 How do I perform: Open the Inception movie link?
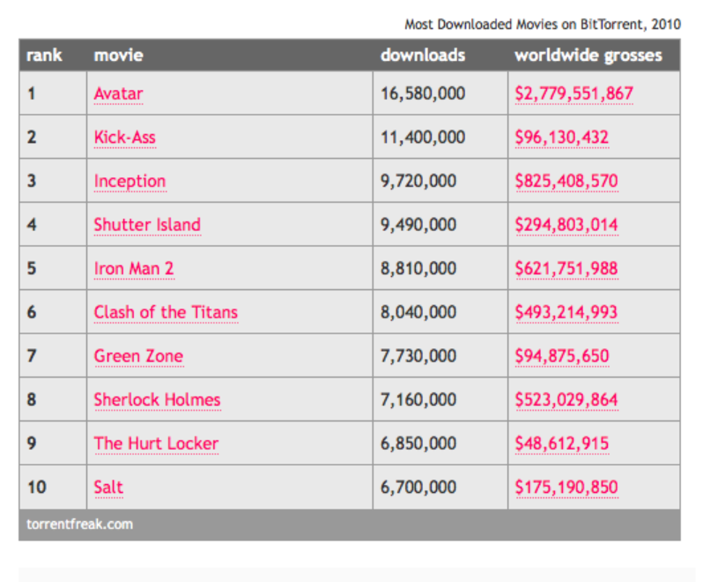point(130,181)
